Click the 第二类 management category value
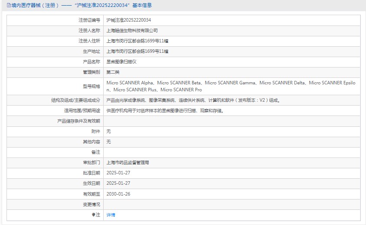The height and width of the screenshot is (225, 366). point(113,72)
